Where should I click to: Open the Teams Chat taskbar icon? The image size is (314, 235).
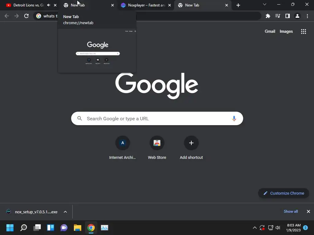coord(64,228)
